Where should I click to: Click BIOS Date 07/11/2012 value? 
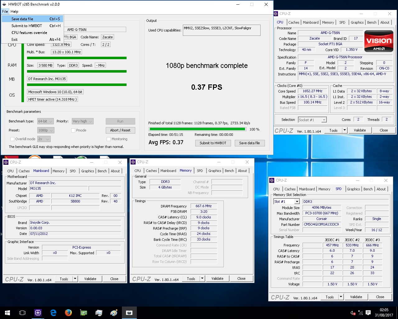point(75,234)
